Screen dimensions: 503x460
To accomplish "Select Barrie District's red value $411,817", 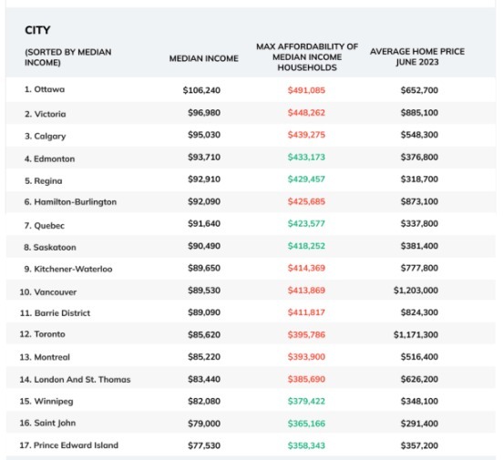I will [x=306, y=312].
